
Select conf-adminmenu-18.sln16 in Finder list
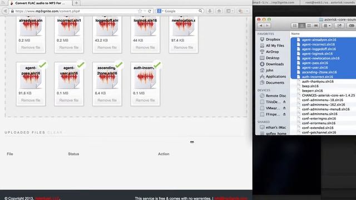323,100
